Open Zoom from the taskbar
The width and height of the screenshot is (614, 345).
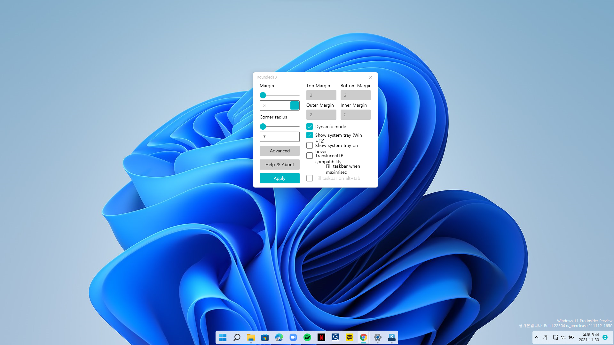[293, 337]
